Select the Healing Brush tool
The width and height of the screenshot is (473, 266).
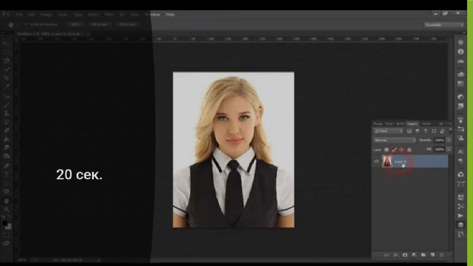coord(6,96)
